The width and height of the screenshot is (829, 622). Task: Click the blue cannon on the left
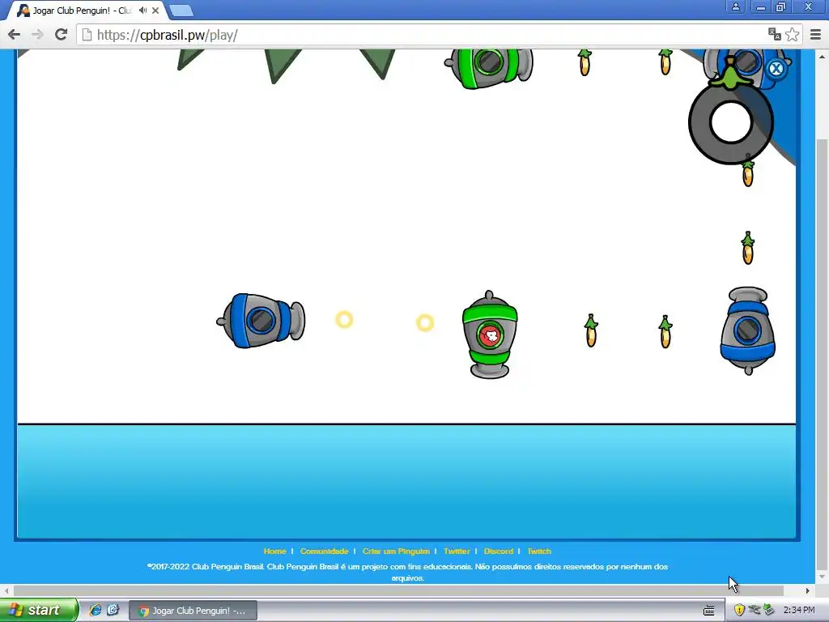pyautogui.click(x=261, y=321)
